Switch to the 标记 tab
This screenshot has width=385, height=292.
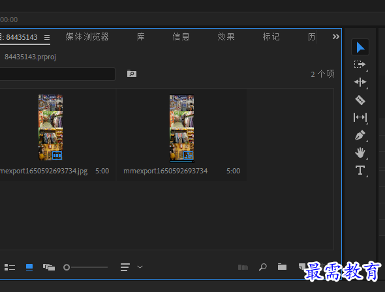pyautogui.click(x=271, y=36)
